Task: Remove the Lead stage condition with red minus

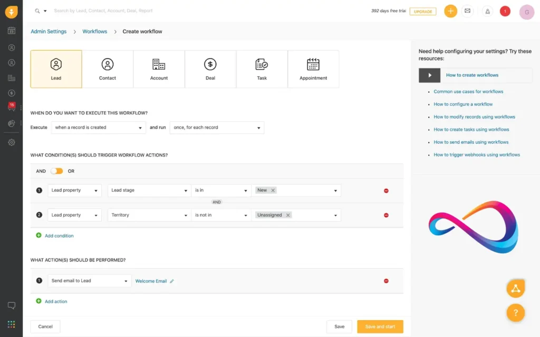Action: click(386, 191)
